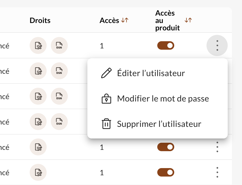The height and width of the screenshot is (185, 242).
Task: Click the Droits column header
Action: click(40, 20)
